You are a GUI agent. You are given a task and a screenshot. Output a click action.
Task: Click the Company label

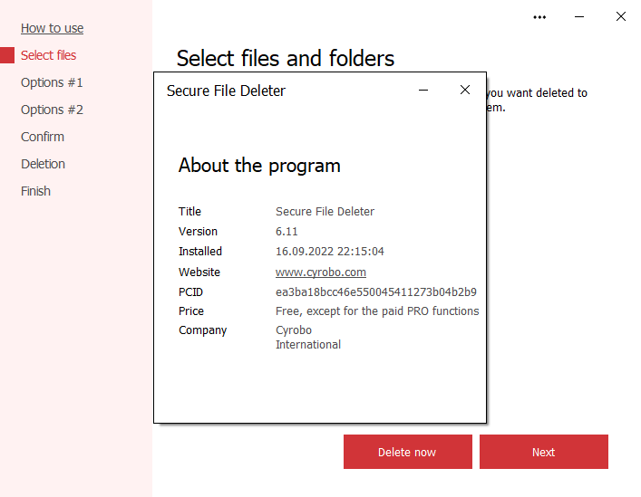click(202, 330)
